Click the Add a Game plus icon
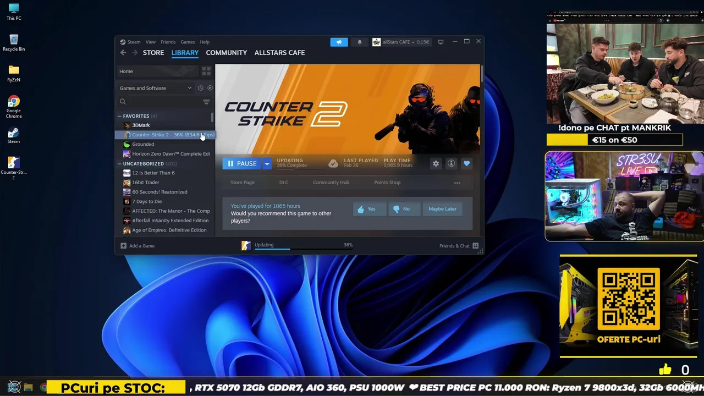The height and width of the screenshot is (396, 704). (123, 246)
